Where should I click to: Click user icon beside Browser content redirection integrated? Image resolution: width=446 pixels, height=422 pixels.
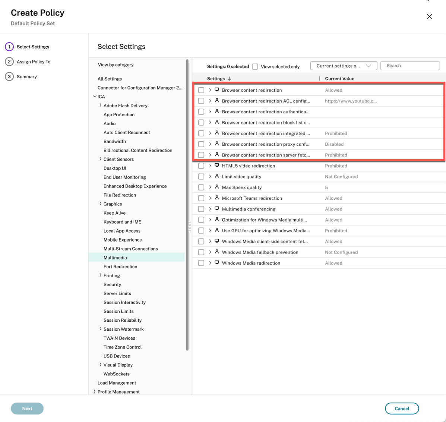[217, 133]
